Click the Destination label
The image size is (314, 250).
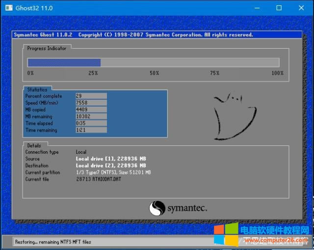[x=37, y=166]
